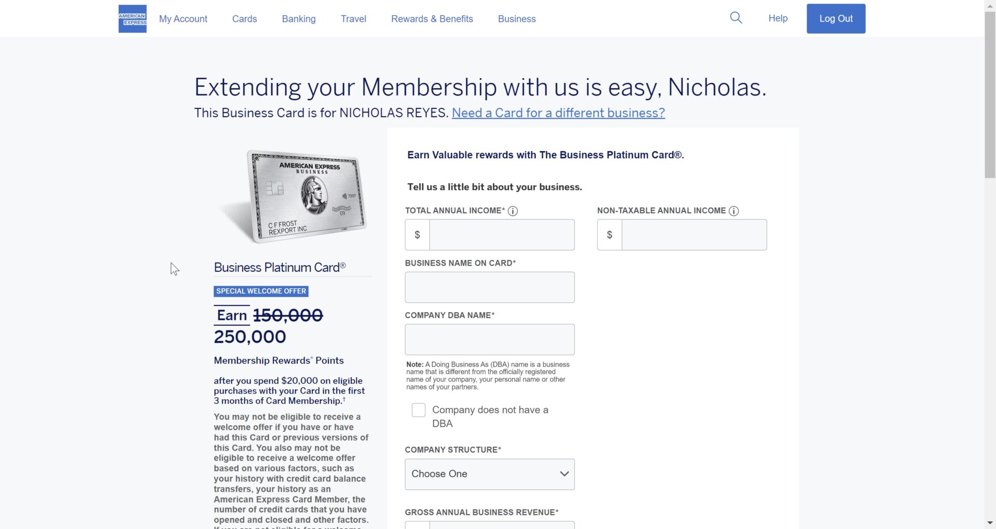Click the contactless payment symbol on the card image
Image resolution: width=996 pixels, height=529 pixels.
coord(344,196)
